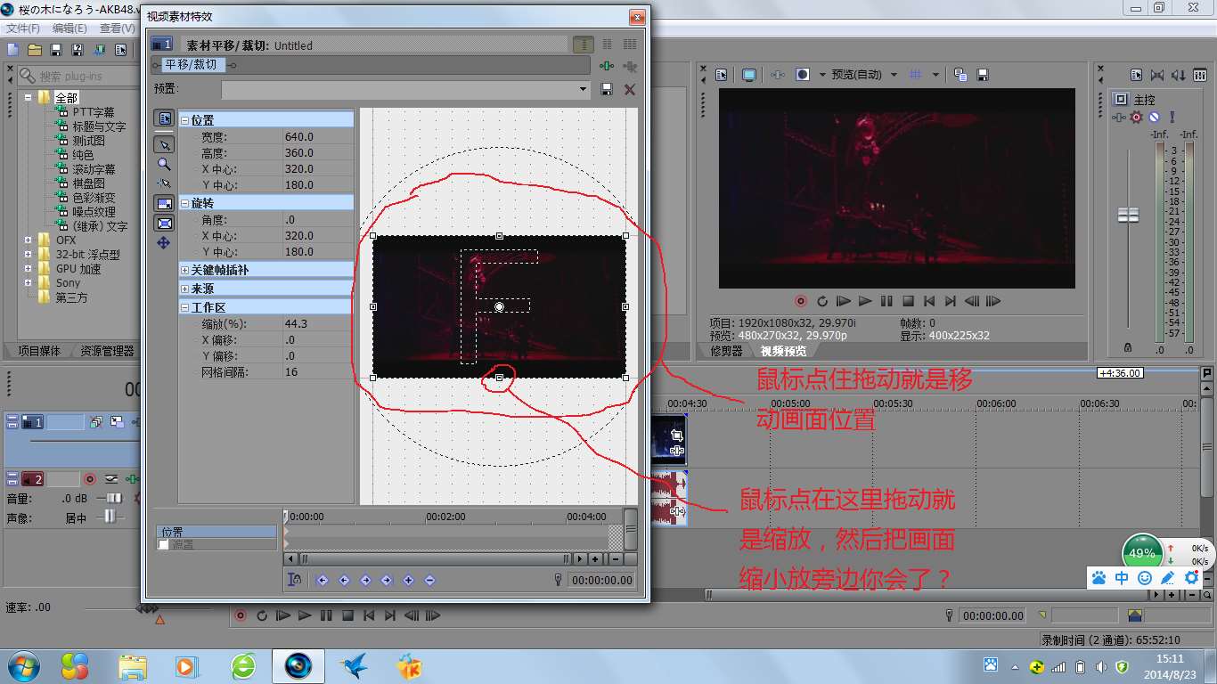Create keyframe with plus diamond button
Image resolution: width=1217 pixels, height=684 pixels.
pos(408,580)
